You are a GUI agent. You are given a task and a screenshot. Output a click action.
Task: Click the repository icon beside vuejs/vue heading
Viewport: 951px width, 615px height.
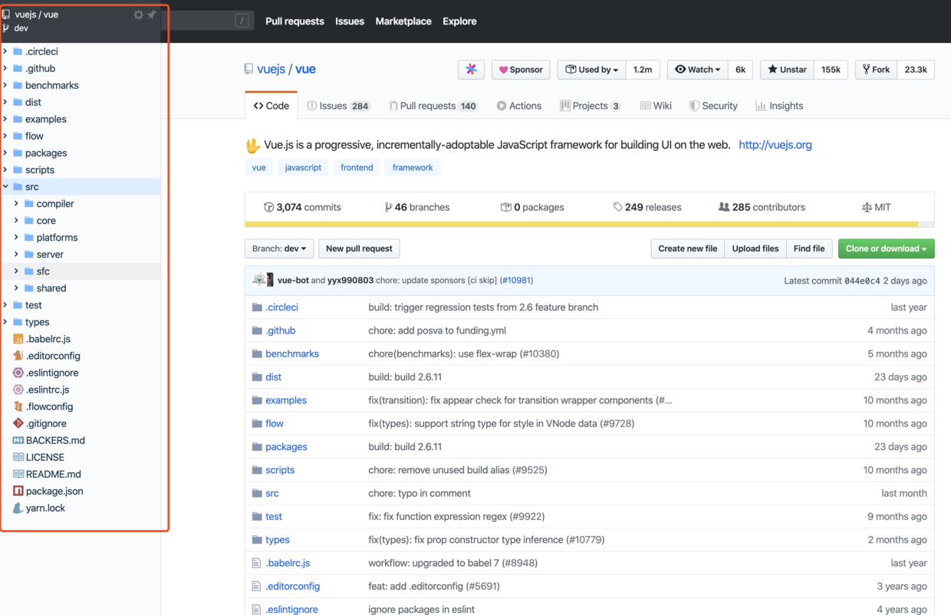248,69
